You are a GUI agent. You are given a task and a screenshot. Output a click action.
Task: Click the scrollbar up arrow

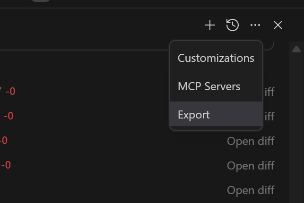pyautogui.click(x=296, y=49)
